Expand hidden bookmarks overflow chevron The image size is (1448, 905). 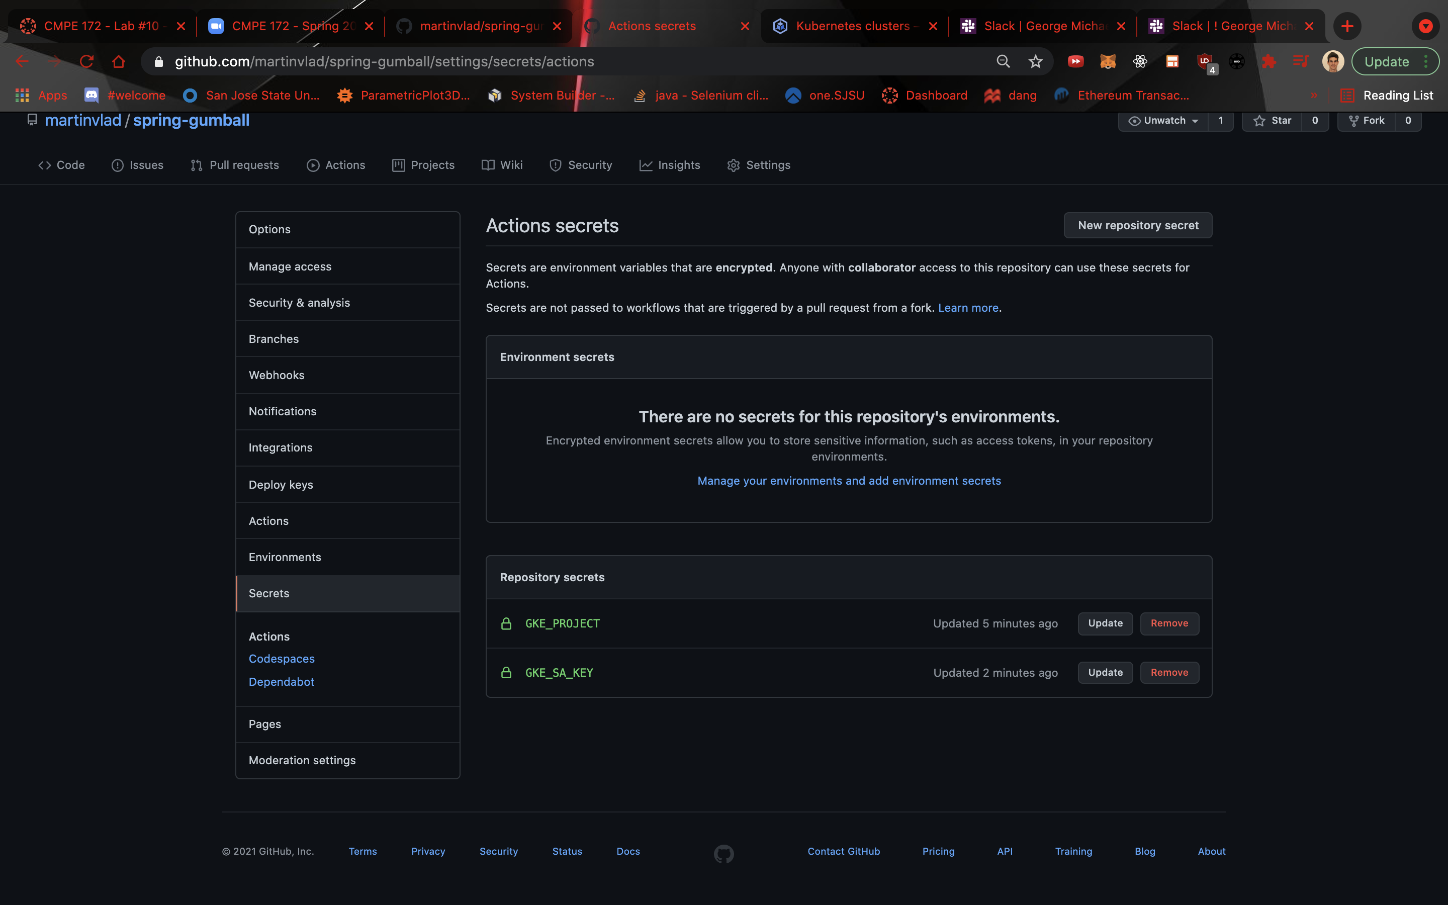pyautogui.click(x=1314, y=96)
